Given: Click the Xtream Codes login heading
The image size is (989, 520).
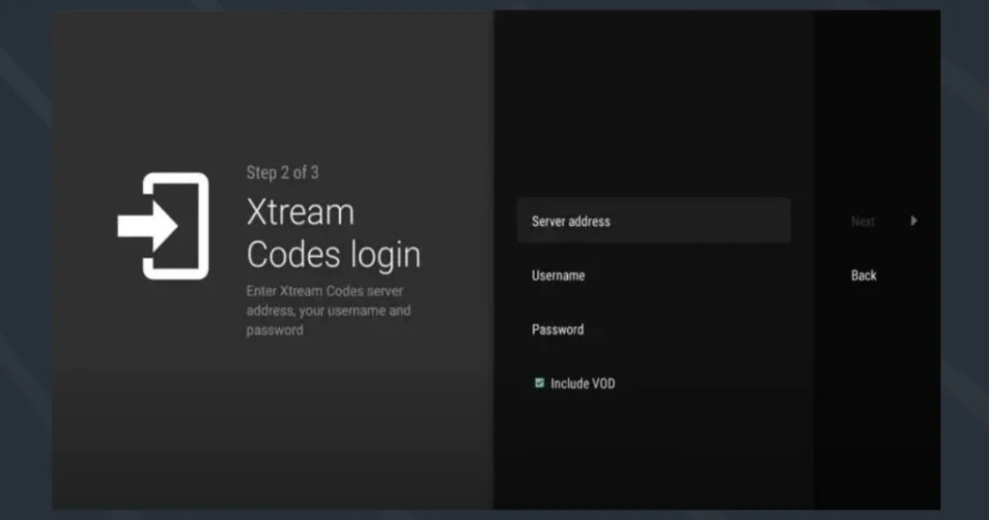Looking at the screenshot, I should [x=333, y=233].
